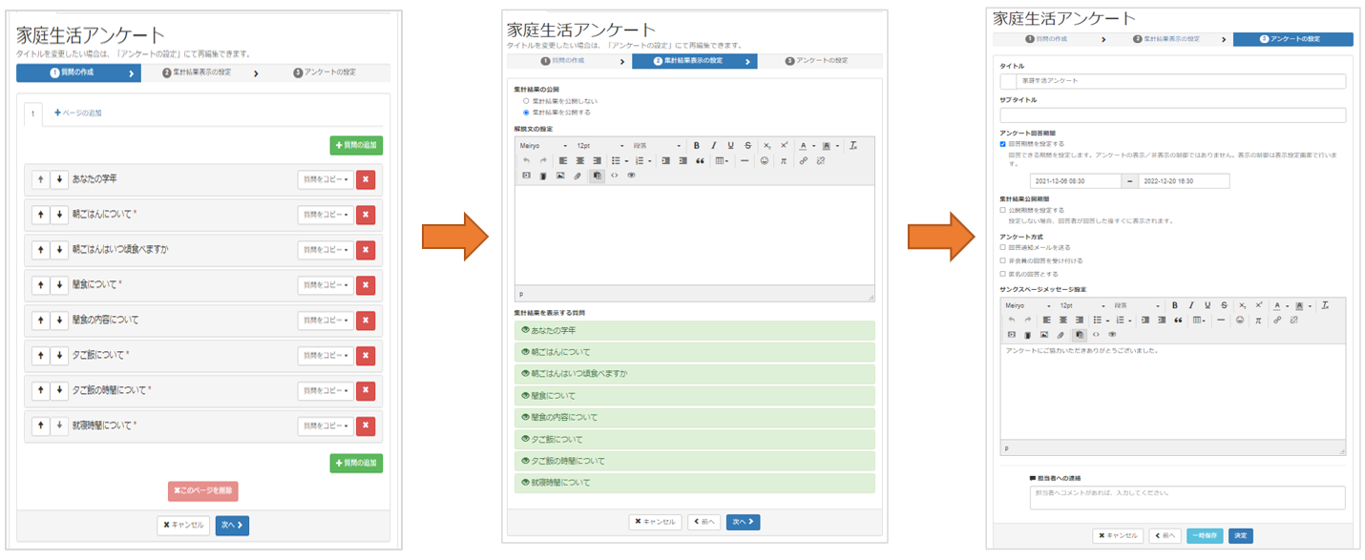The height and width of the screenshot is (560, 1365).
Task: Open 12pt font size dropdown in サンクスページ editor
Action: [1081, 305]
